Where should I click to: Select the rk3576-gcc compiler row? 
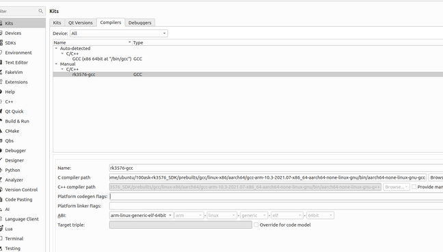(x=248, y=75)
